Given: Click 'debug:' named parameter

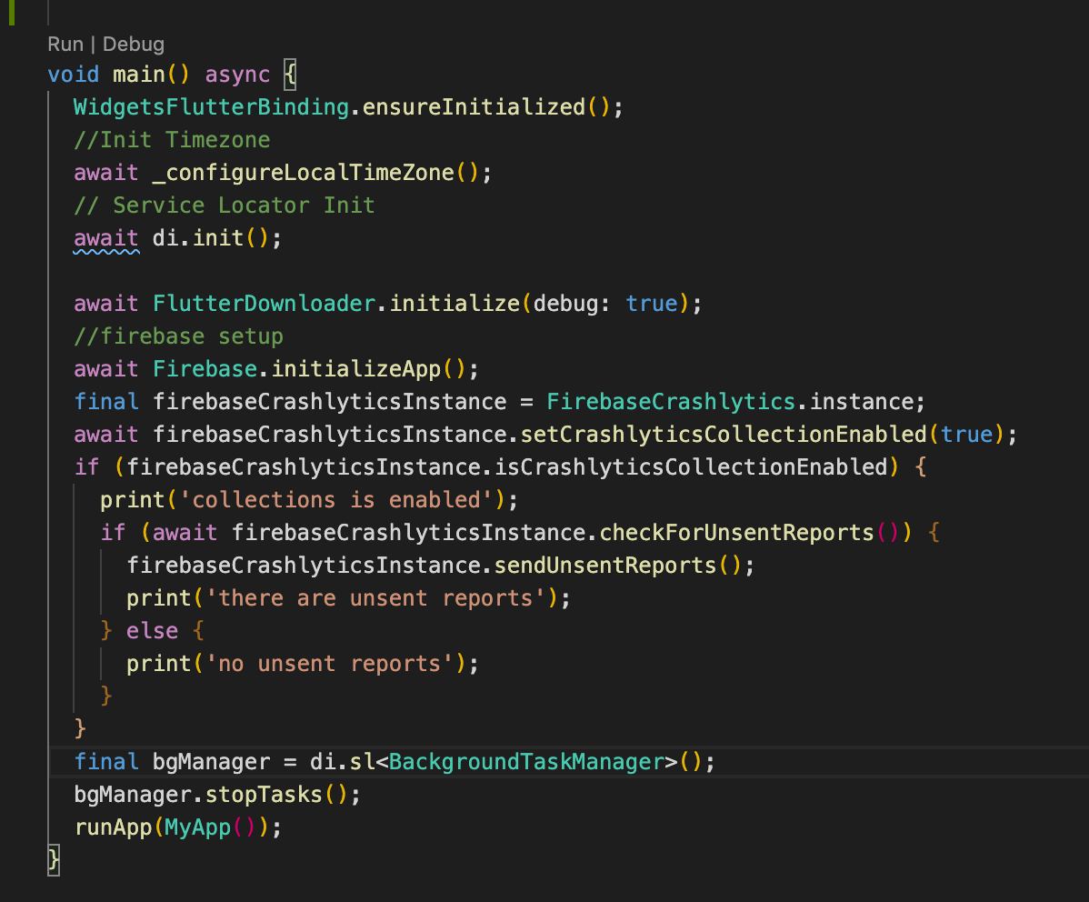Looking at the screenshot, I should point(572,304).
